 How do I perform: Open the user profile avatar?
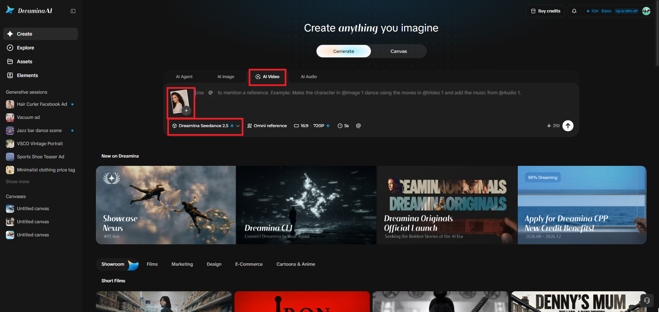646,11
